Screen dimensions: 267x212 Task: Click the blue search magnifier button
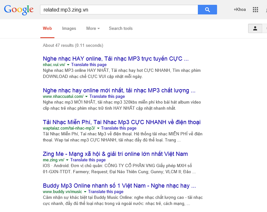pos(207,9)
